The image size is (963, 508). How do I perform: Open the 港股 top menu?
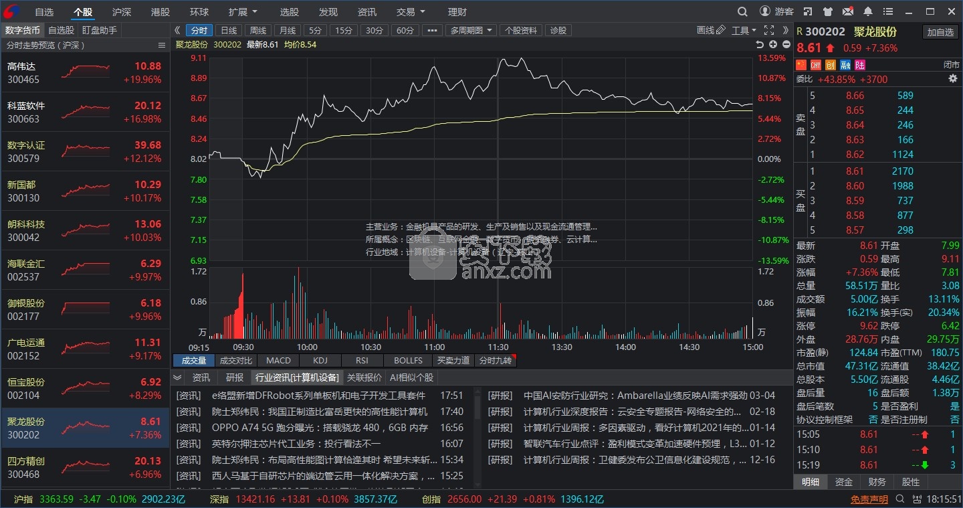click(x=160, y=11)
